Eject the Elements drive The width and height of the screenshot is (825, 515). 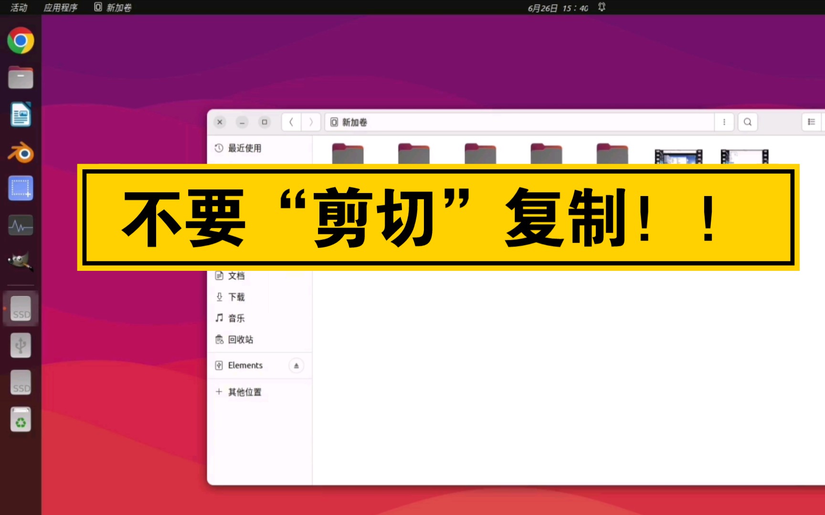(x=296, y=366)
